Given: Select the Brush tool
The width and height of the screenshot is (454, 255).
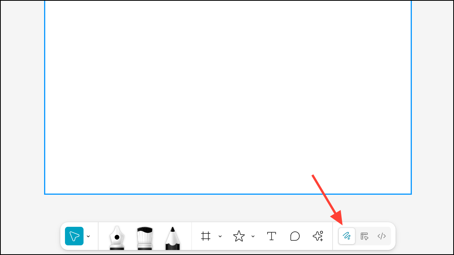Looking at the screenshot, I should (145, 238).
